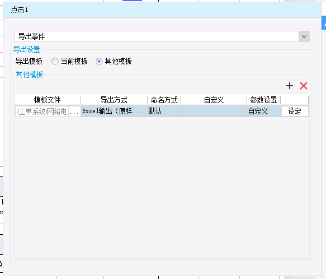The width and height of the screenshot is (326, 279).
Task: Click the 设定 button in parameter row
Action: pyautogui.click(x=295, y=111)
